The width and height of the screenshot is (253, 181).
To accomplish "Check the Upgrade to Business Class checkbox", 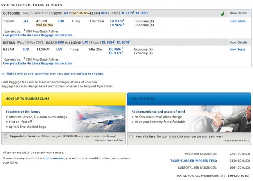I will [6, 136].
